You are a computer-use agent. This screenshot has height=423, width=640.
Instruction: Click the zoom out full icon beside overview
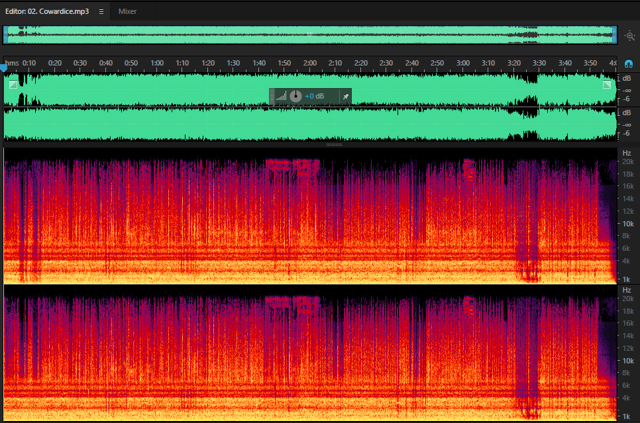(x=630, y=36)
